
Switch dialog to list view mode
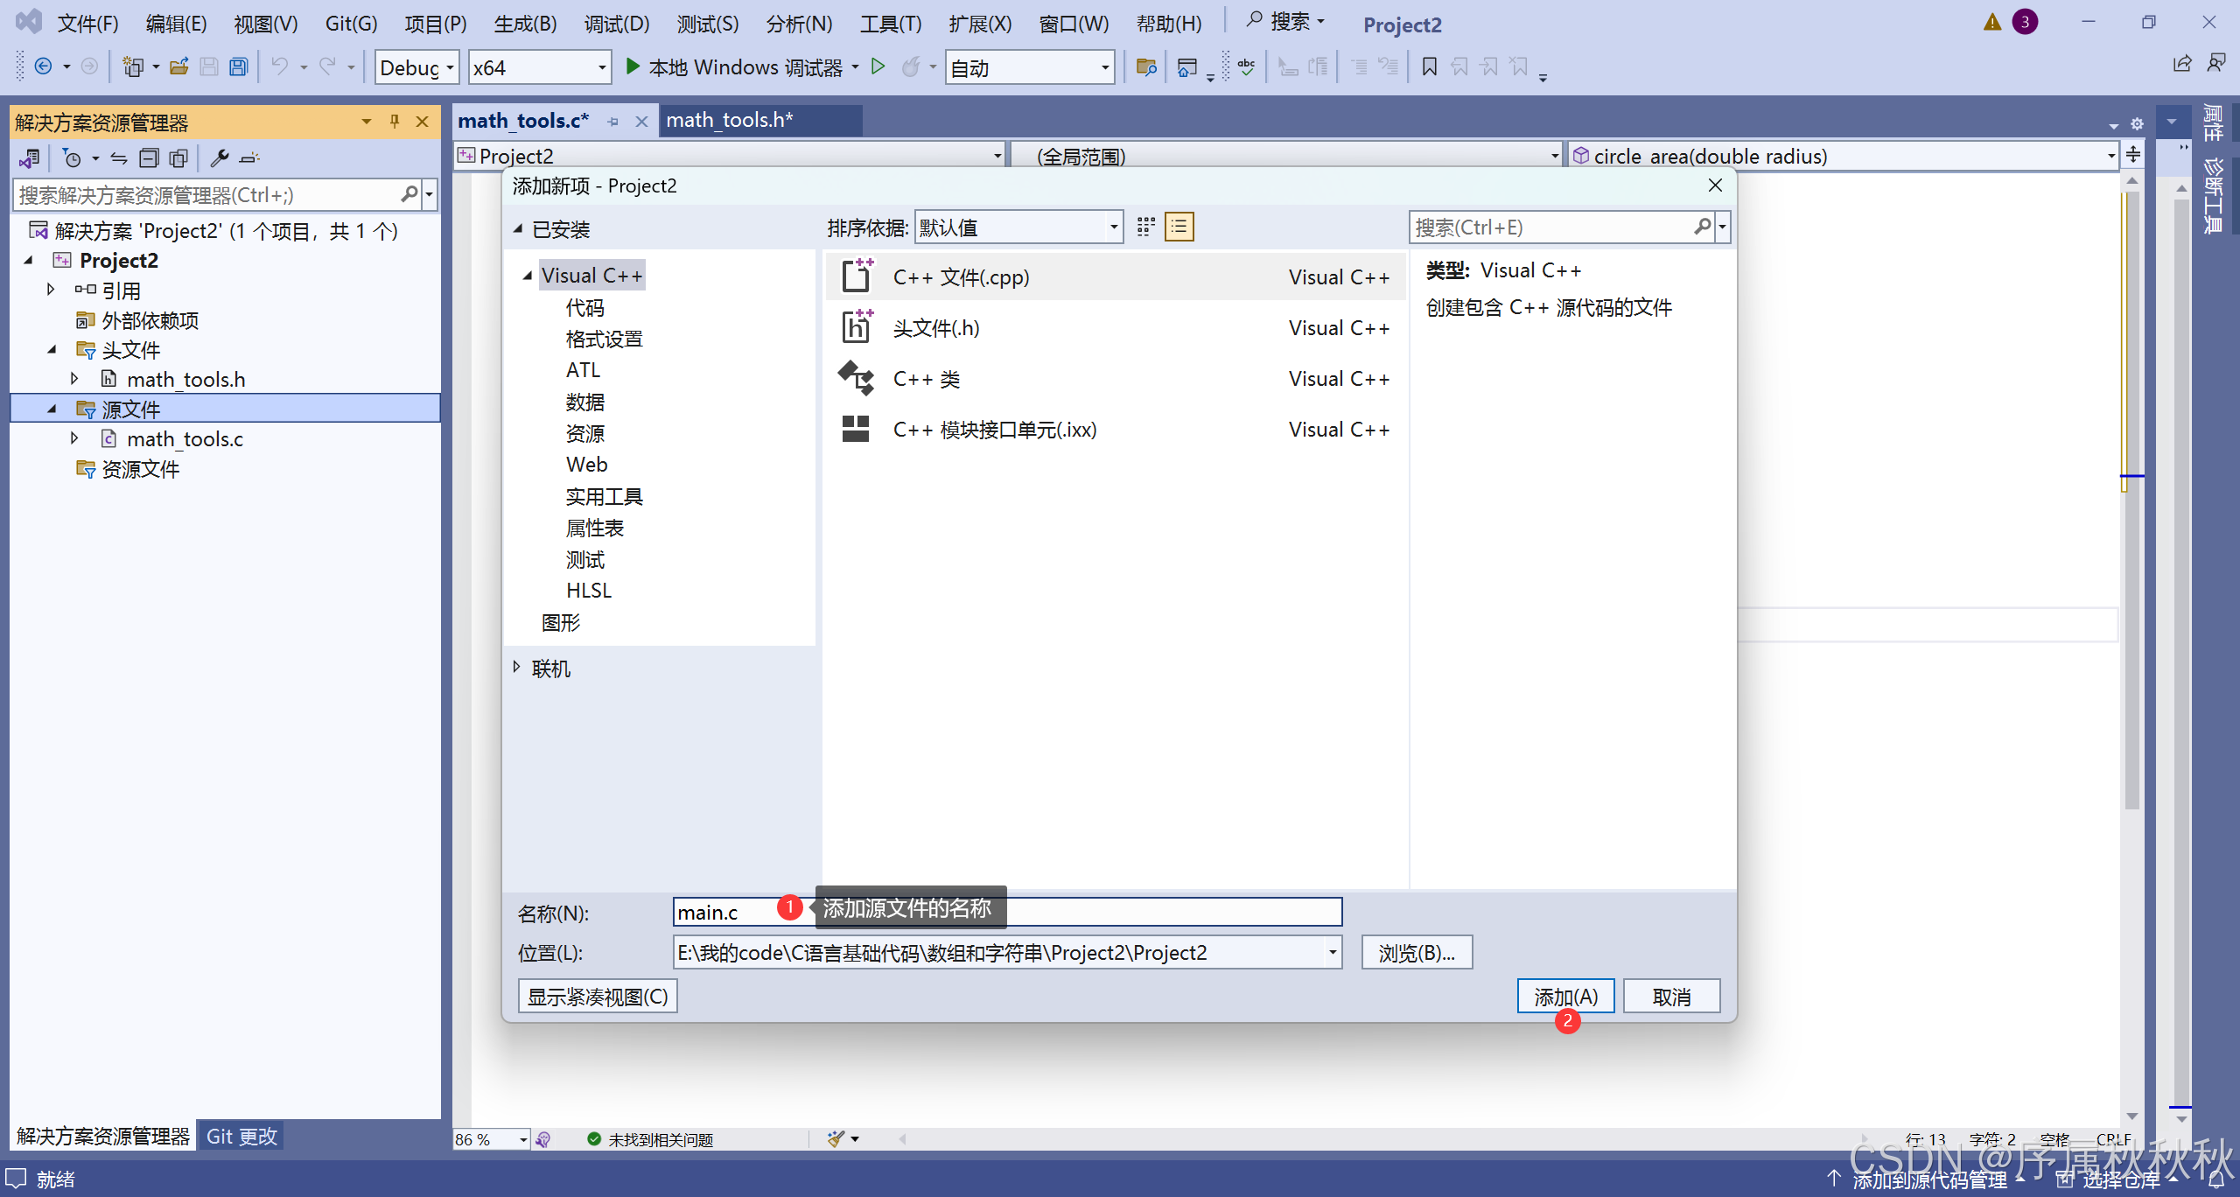tap(1179, 227)
